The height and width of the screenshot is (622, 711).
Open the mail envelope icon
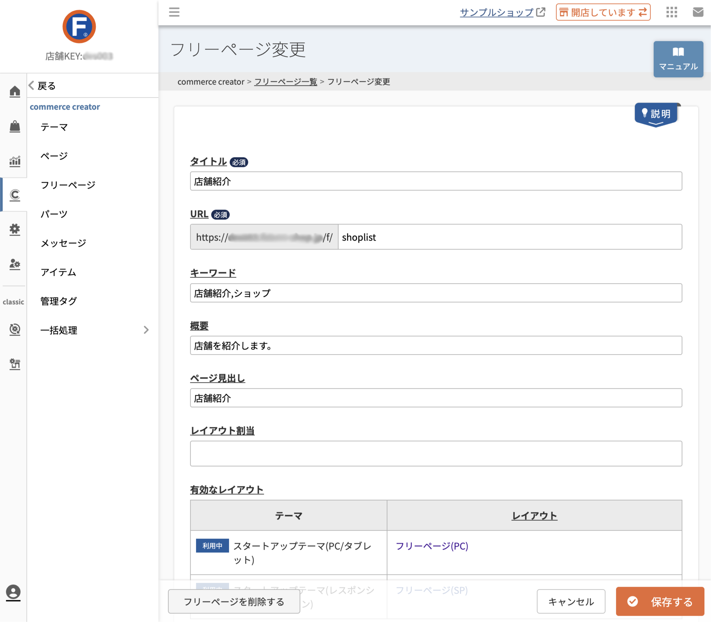pyautogui.click(x=698, y=12)
